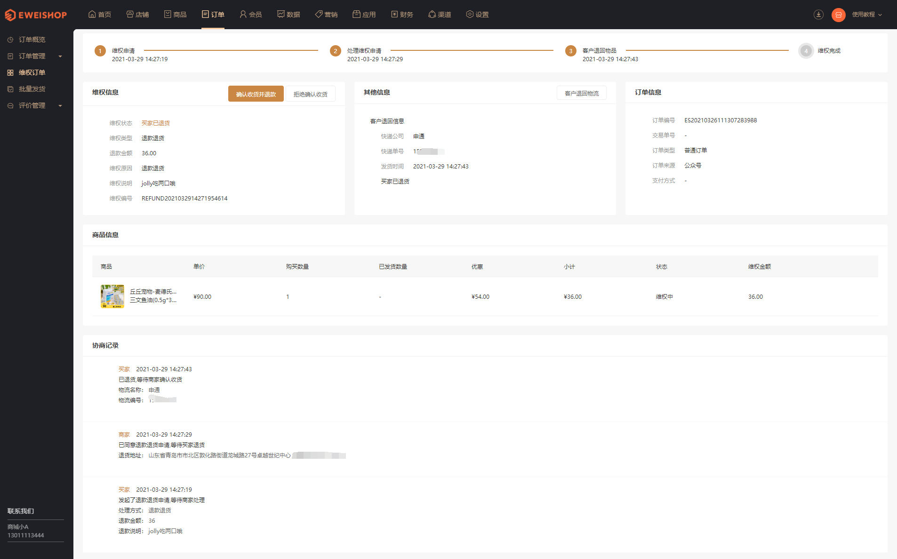Open the 使用教程 dropdown arrow

point(880,15)
